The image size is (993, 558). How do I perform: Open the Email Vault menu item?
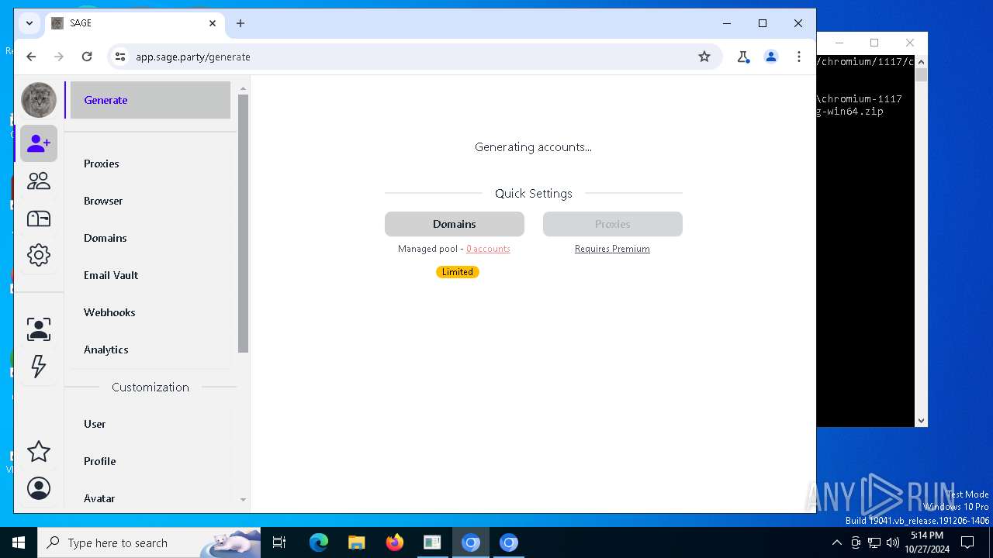pos(151,275)
